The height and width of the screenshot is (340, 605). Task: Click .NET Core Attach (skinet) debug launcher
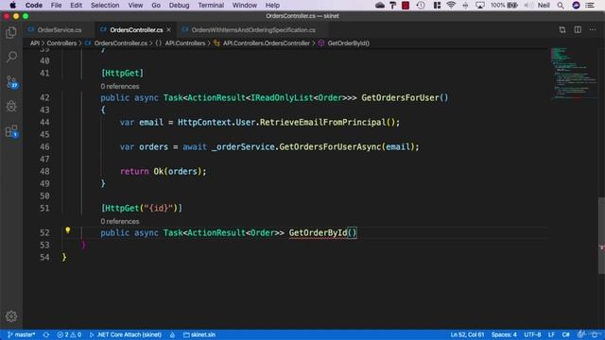126,334
